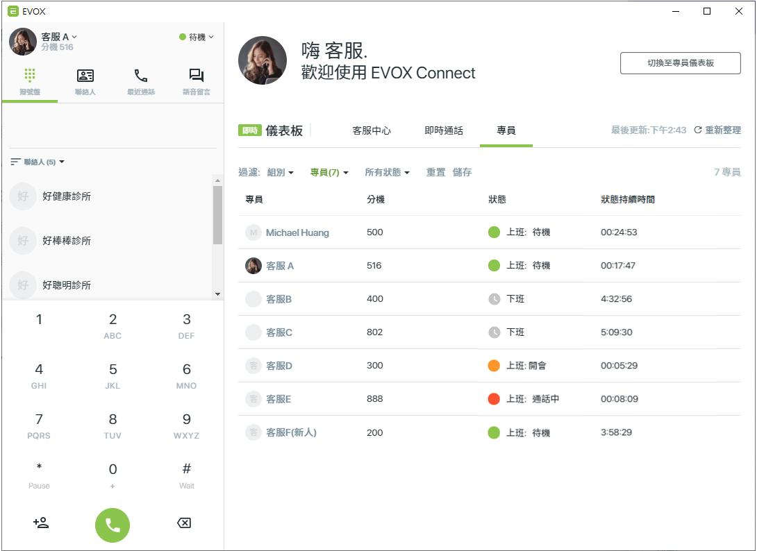Expand the 客服 A user name dropdown
This screenshot has width=757, height=551.
tap(60, 37)
